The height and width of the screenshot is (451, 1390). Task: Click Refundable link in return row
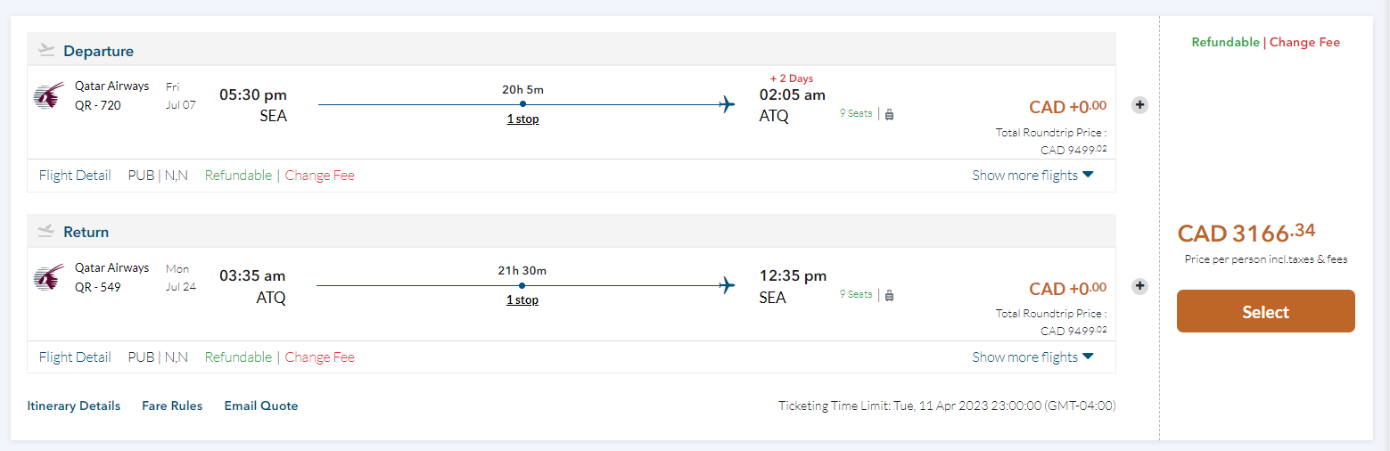238,357
